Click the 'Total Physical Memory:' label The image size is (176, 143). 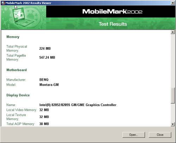(17, 49)
